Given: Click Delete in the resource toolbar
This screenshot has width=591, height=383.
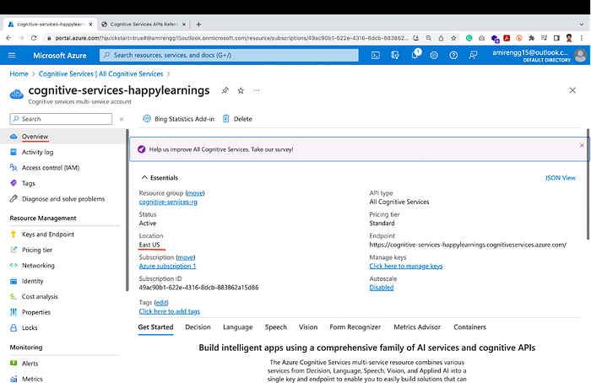Looking at the screenshot, I should point(237,119).
